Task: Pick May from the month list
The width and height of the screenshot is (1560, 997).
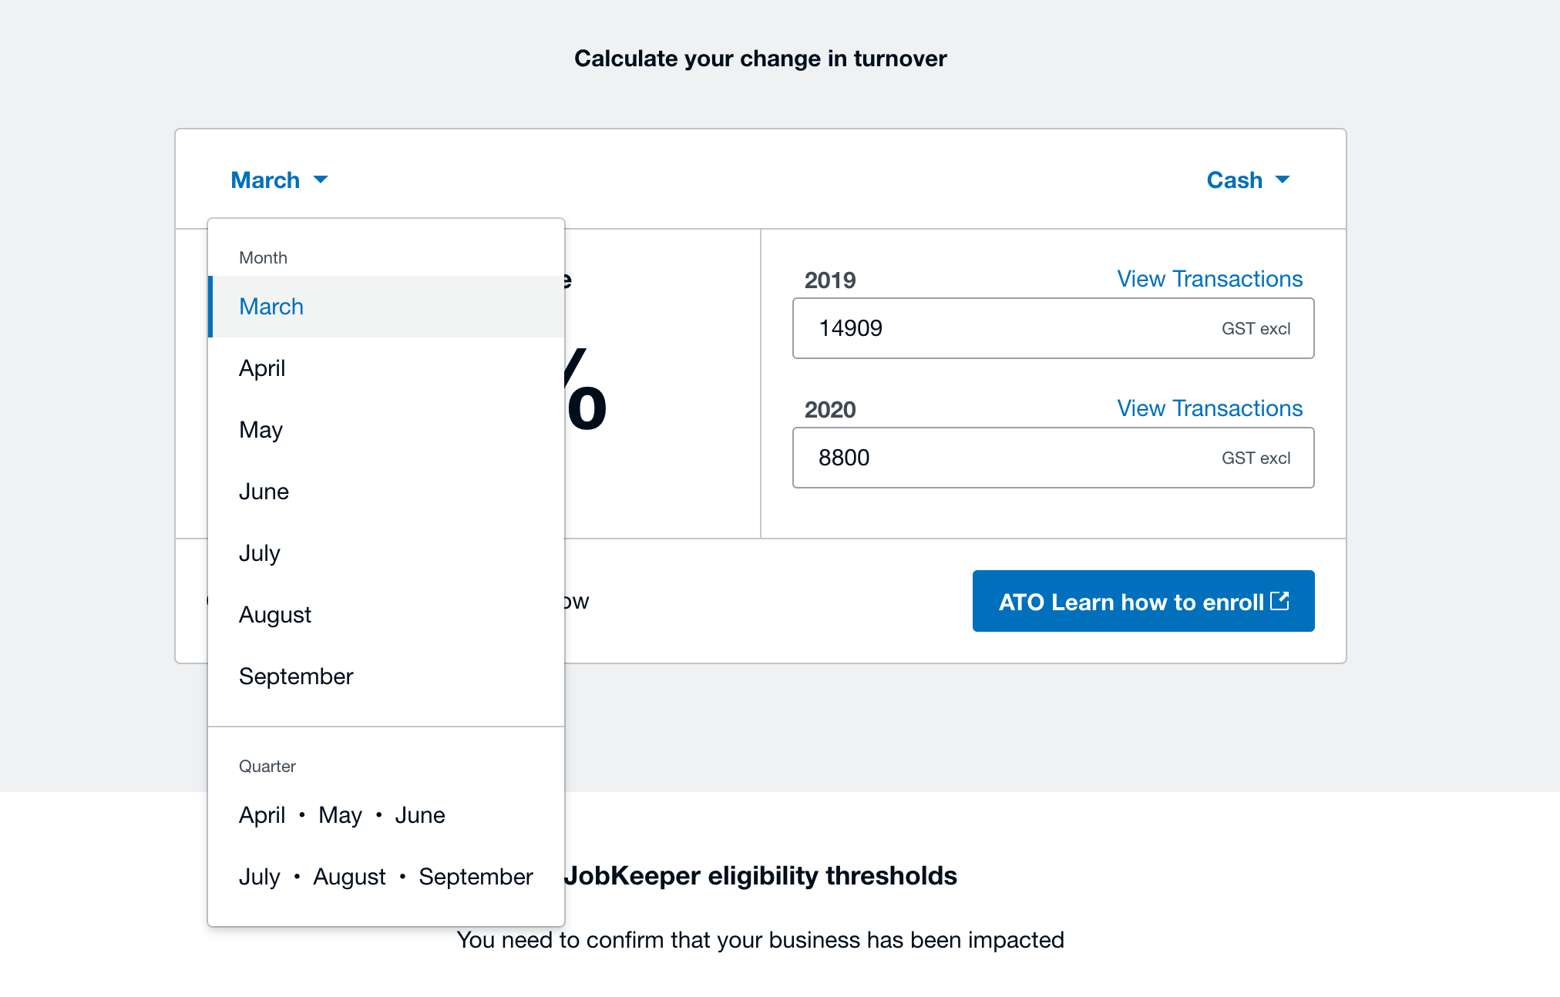Action: [261, 430]
